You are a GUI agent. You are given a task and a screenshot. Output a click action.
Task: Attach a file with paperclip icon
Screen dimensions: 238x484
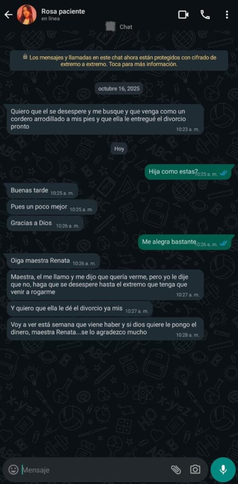coord(176,470)
